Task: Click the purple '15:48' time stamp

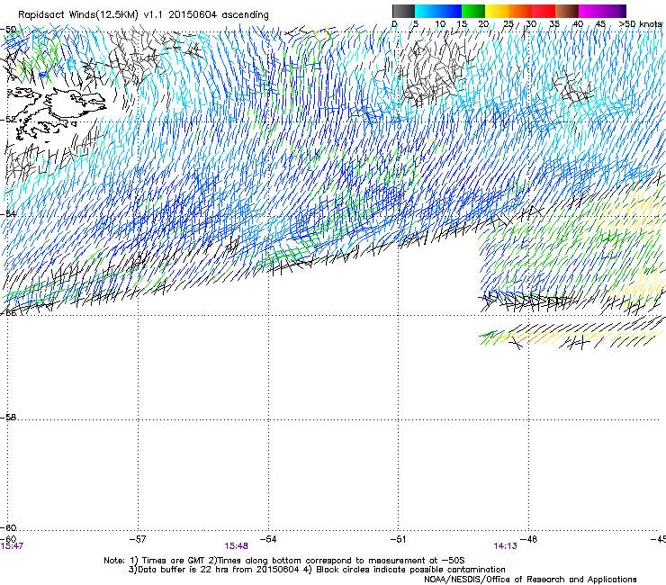Action: click(236, 546)
